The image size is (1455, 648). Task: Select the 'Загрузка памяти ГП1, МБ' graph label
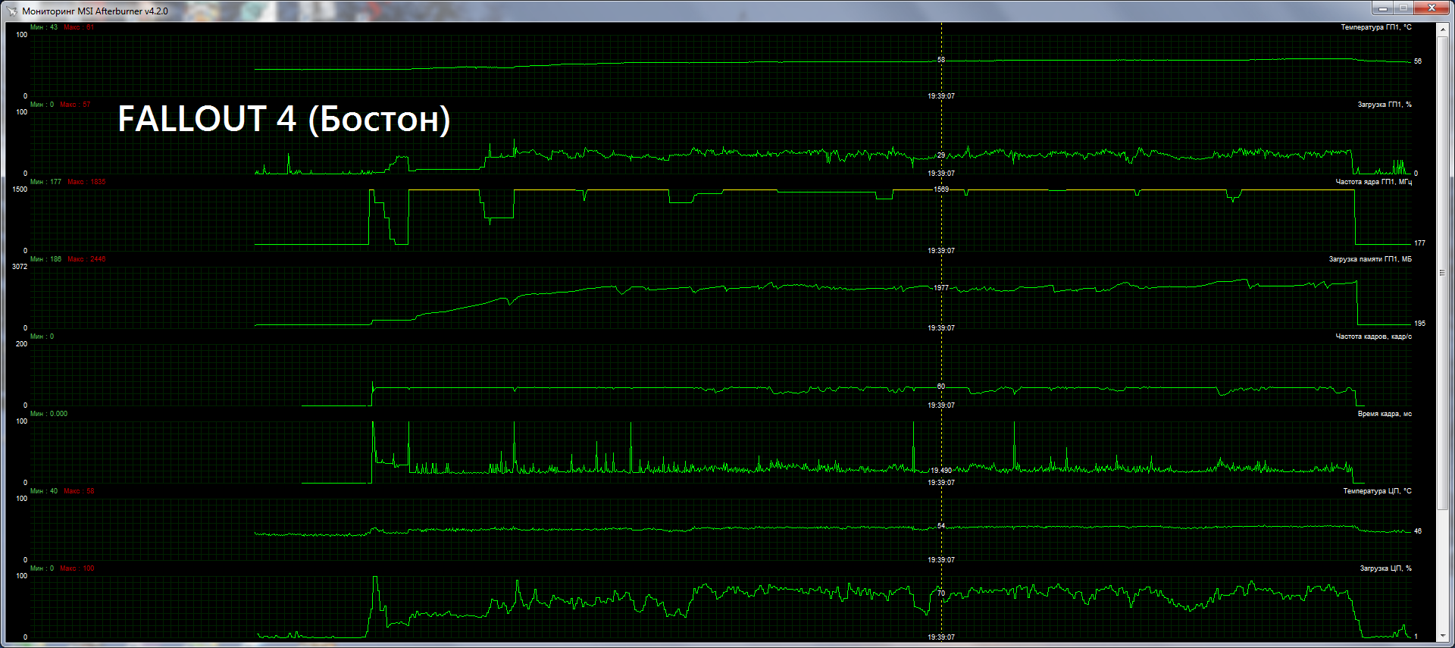click(1370, 259)
